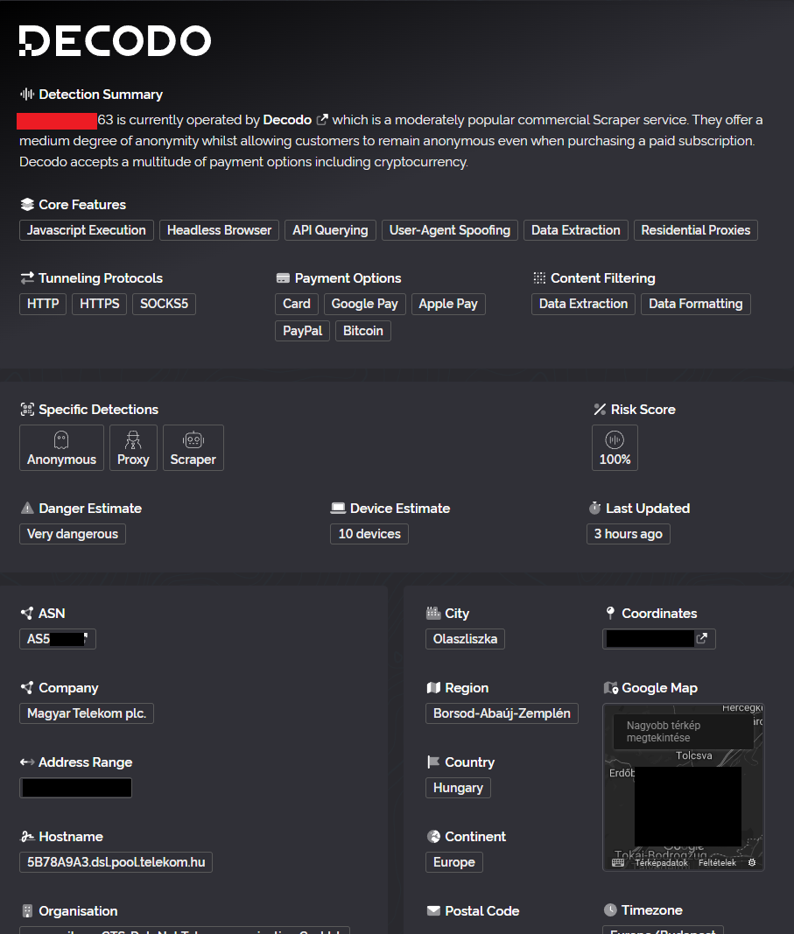This screenshot has width=794, height=934.
Task: Click the Scraper robot detection icon
Action: coord(193,440)
